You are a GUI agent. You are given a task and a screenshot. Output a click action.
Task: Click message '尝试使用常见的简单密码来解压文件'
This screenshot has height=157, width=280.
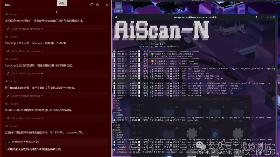(x=44, y=133)
